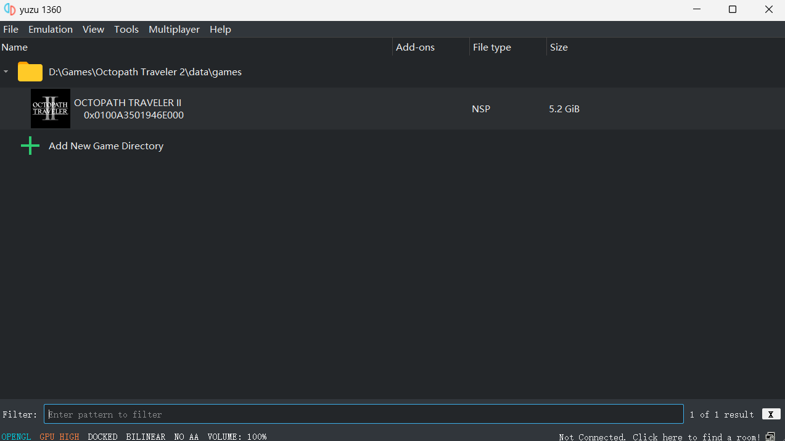Click the yellow game folder icon
The height and width of the screenshot is (441, 785).
tap(30, 72)
